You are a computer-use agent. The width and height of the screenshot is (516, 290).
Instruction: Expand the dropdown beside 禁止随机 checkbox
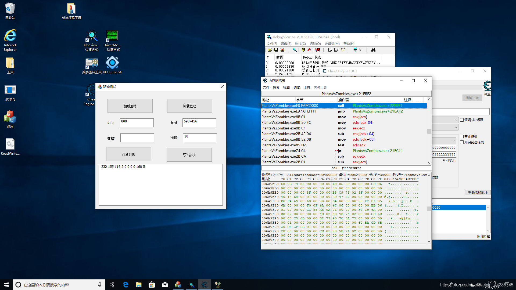pyautogui.click(x=454, y=141)
